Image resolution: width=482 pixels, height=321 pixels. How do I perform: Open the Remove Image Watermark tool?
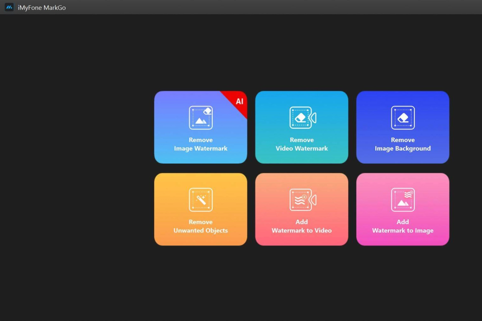pyautogui.click(x=201, y=127)
